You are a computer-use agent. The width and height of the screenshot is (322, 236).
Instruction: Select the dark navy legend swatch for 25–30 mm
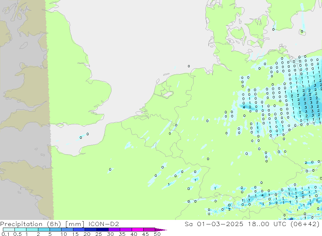pyautogui.click(x=102, y=230)
